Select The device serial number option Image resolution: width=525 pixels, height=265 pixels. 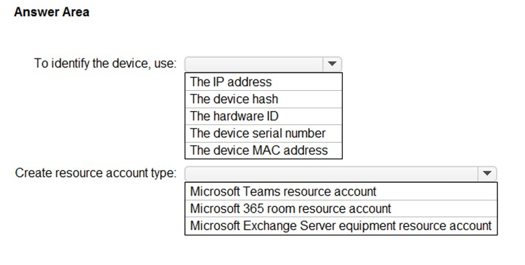(x=264, y=133)
